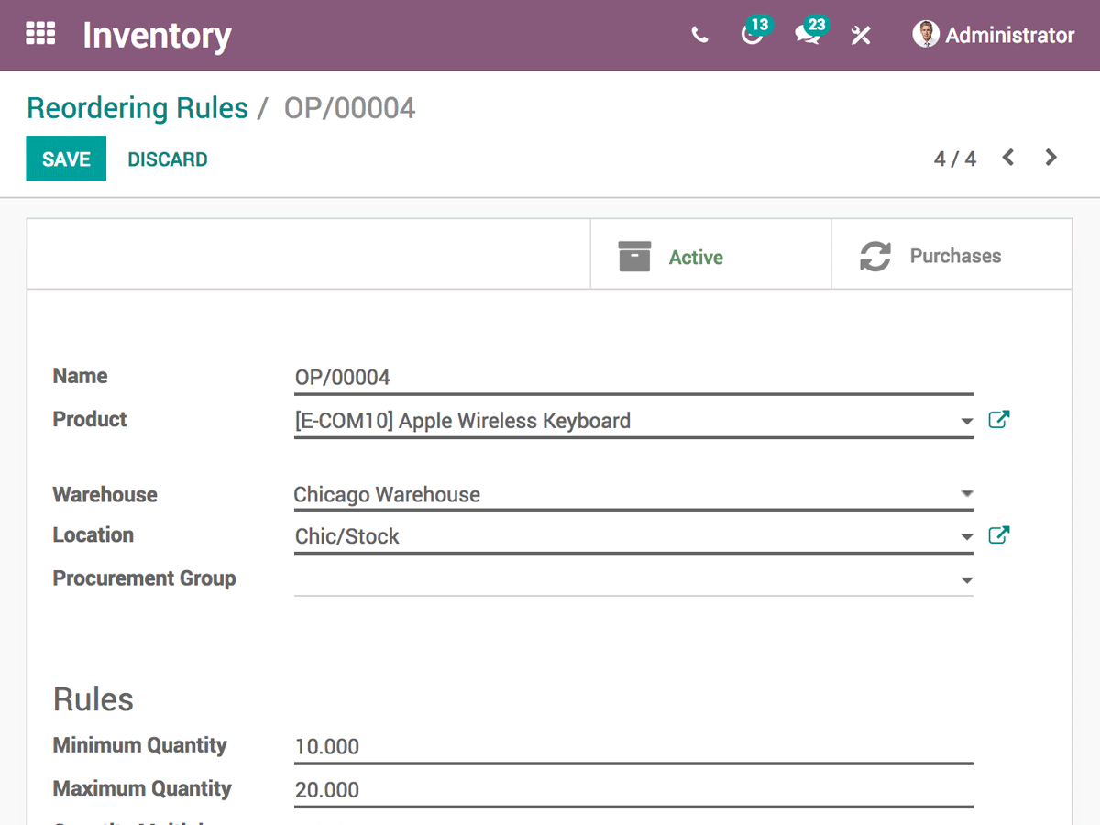1100x825 pixels.
Task: Click the DISCARD button
Action: 168,159
